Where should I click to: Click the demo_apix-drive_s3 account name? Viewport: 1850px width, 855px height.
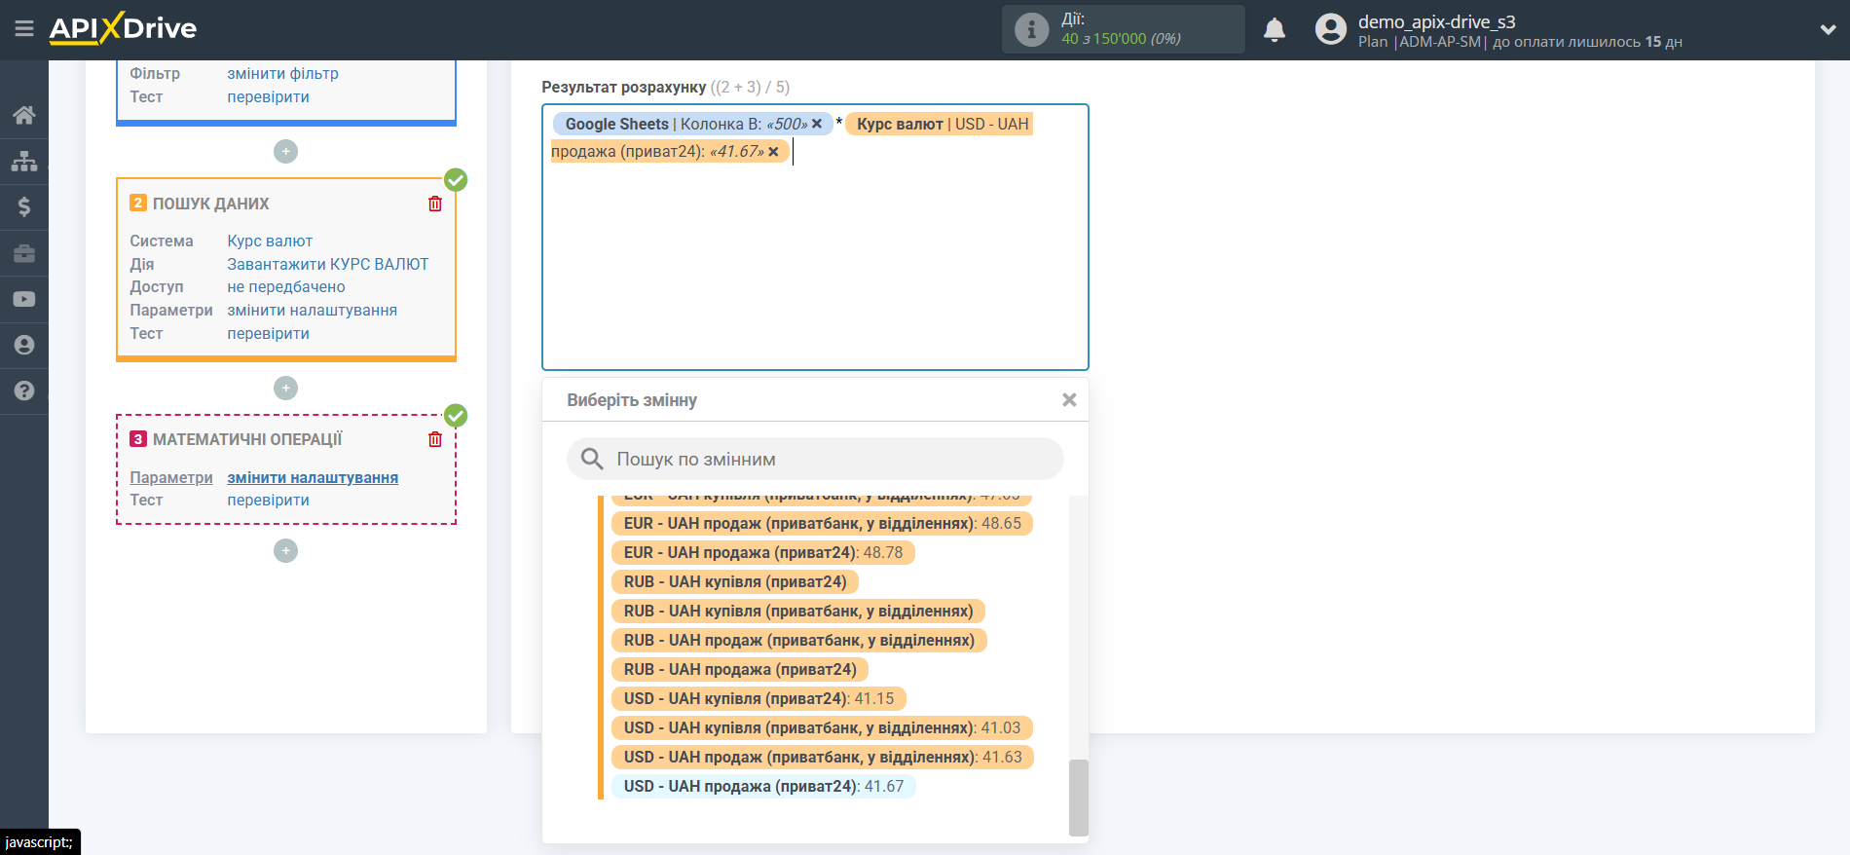(x=1436, y=21)
